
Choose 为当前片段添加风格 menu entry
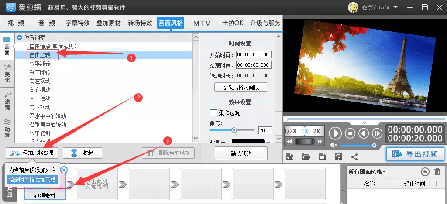32,170
